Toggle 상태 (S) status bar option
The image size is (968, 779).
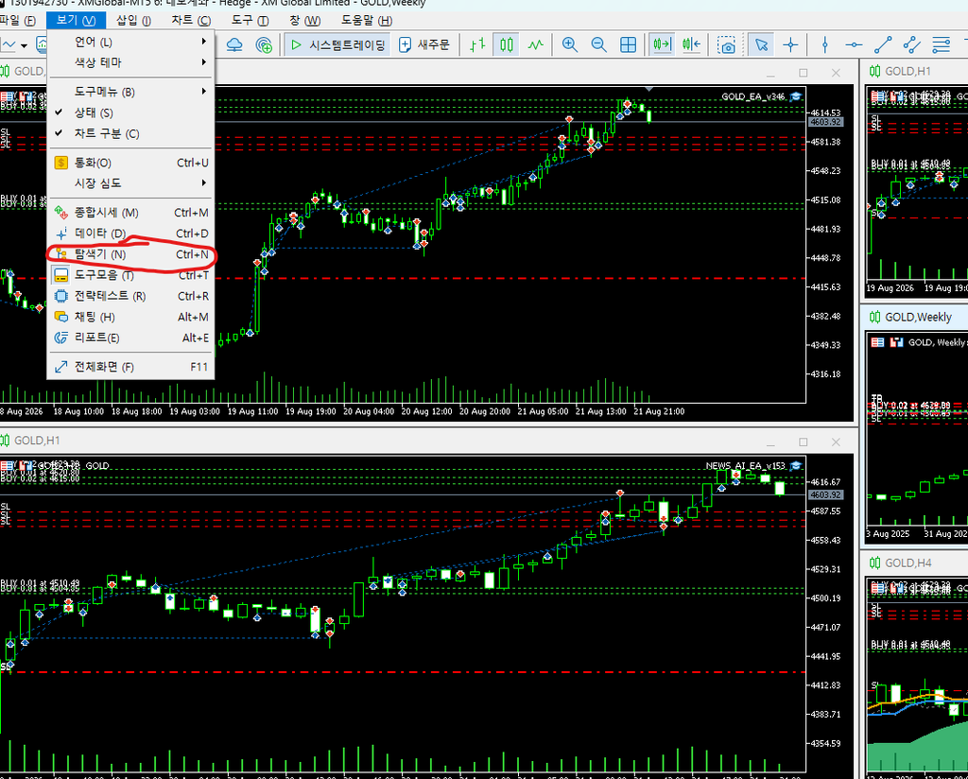(130, 113)
